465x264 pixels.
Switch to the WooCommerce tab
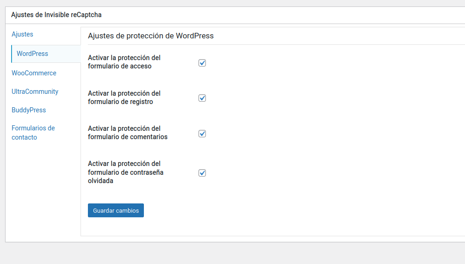(x=34, y=73)
